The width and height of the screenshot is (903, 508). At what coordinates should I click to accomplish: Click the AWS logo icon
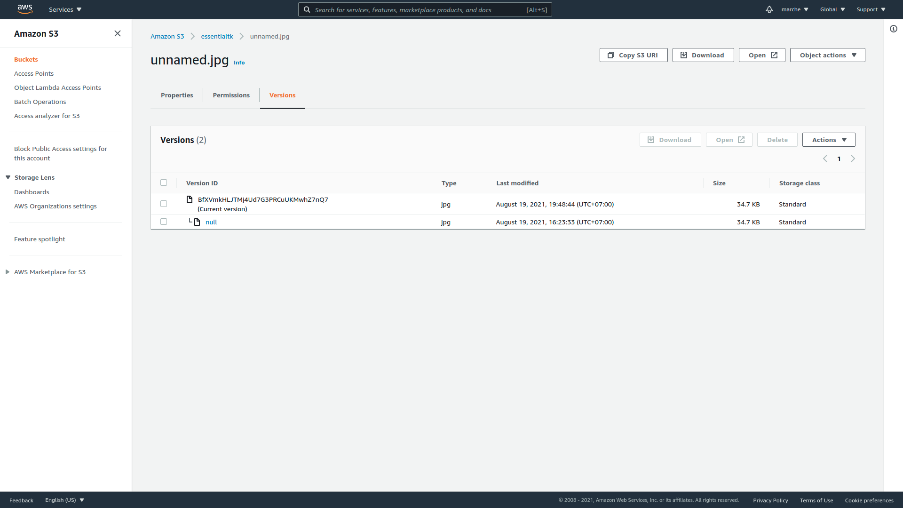(x=25, y=9)
